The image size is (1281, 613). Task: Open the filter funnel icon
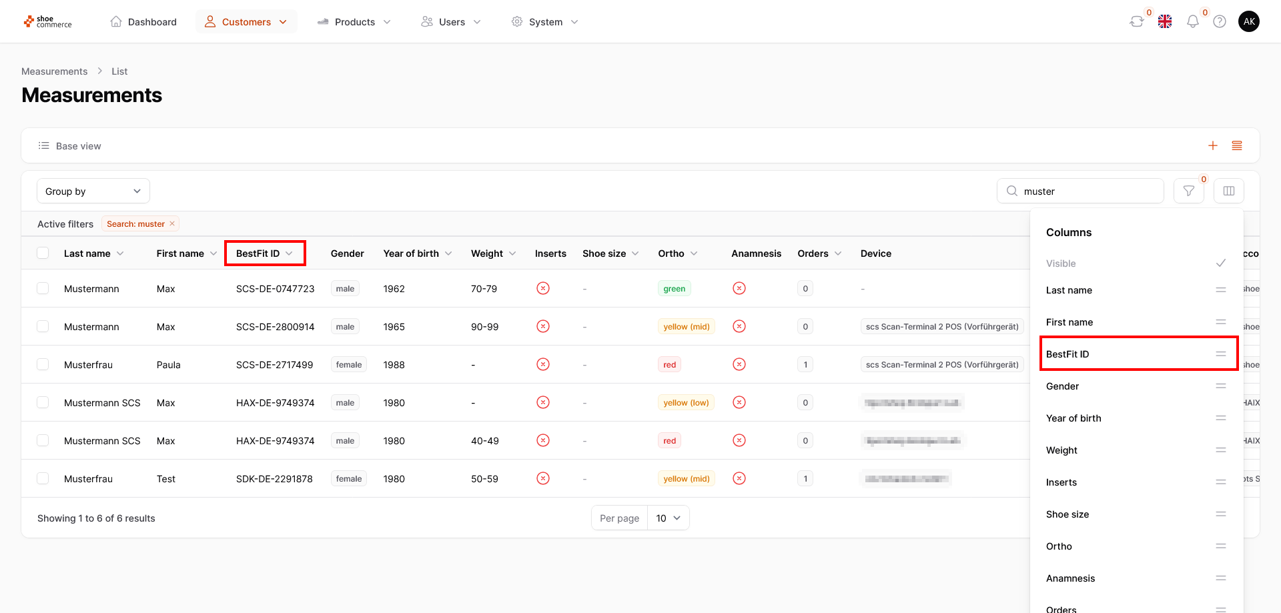pos(1188,191)
